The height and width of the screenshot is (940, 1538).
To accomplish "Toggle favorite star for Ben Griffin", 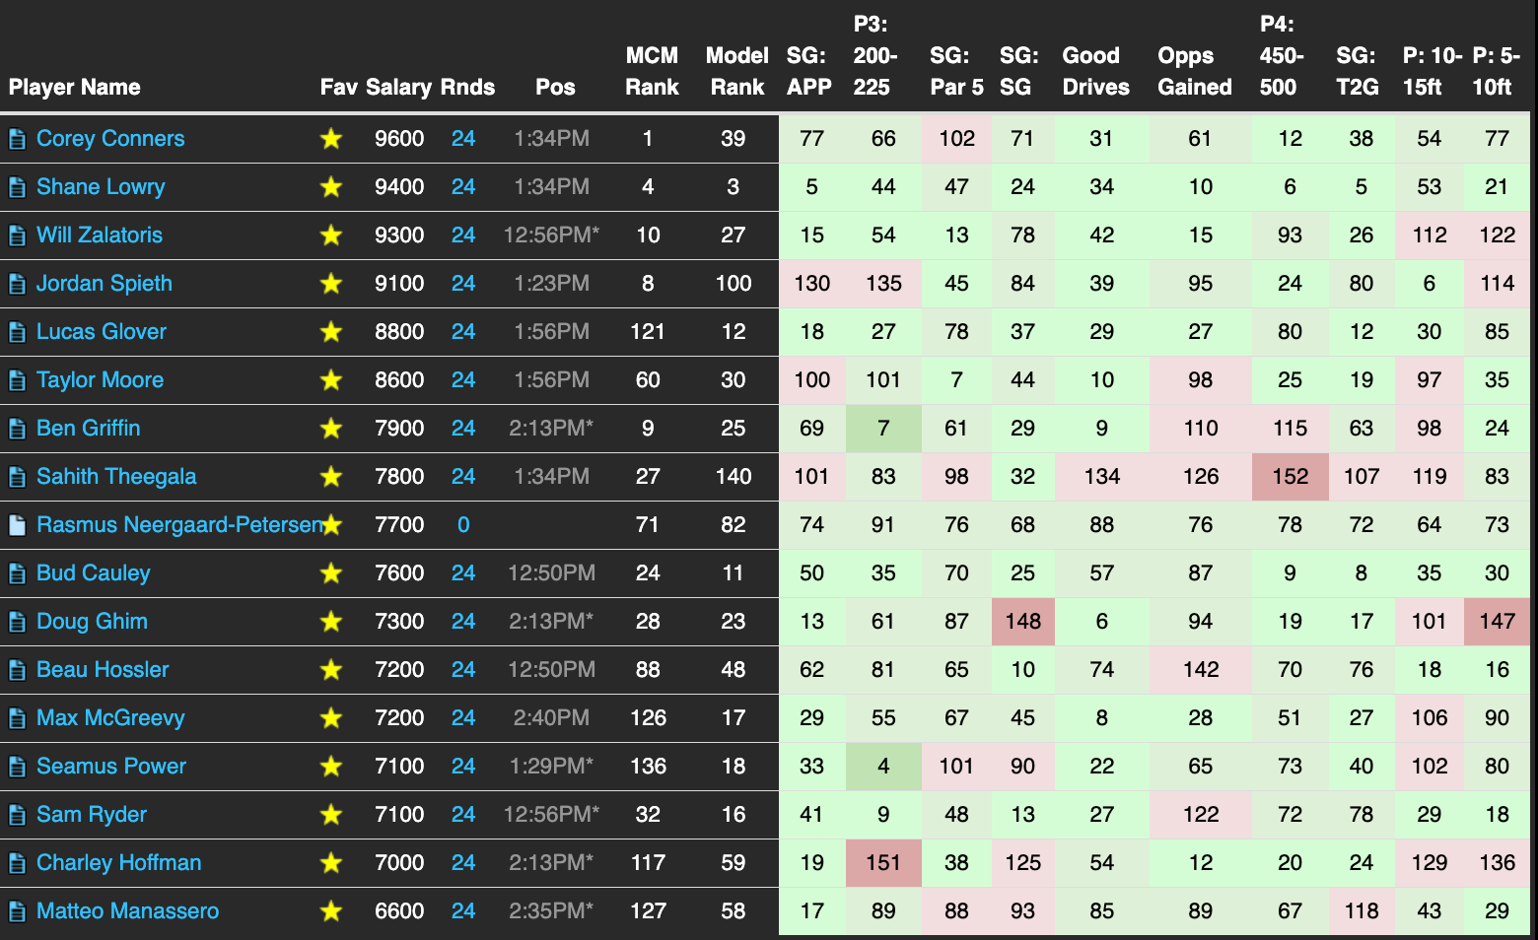I will tap(331, 429).
